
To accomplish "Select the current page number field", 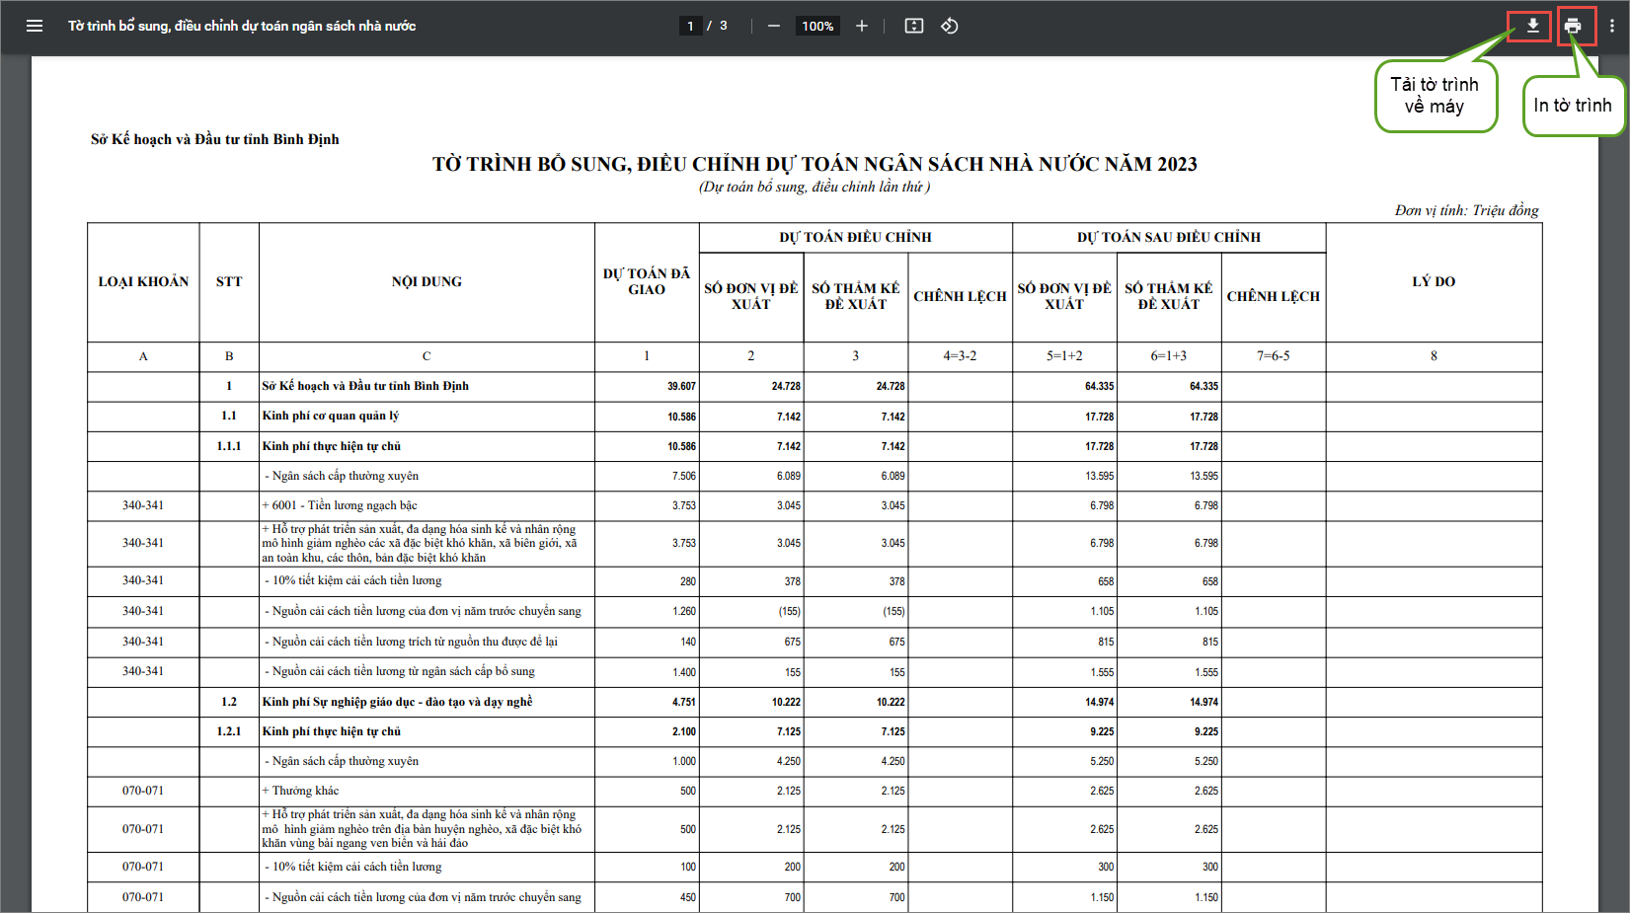I will (x=690, y=26).
